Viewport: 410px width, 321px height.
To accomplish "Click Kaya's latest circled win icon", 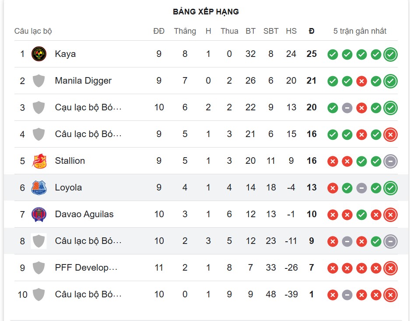I will pyautogui.click(x=390, y=55).
